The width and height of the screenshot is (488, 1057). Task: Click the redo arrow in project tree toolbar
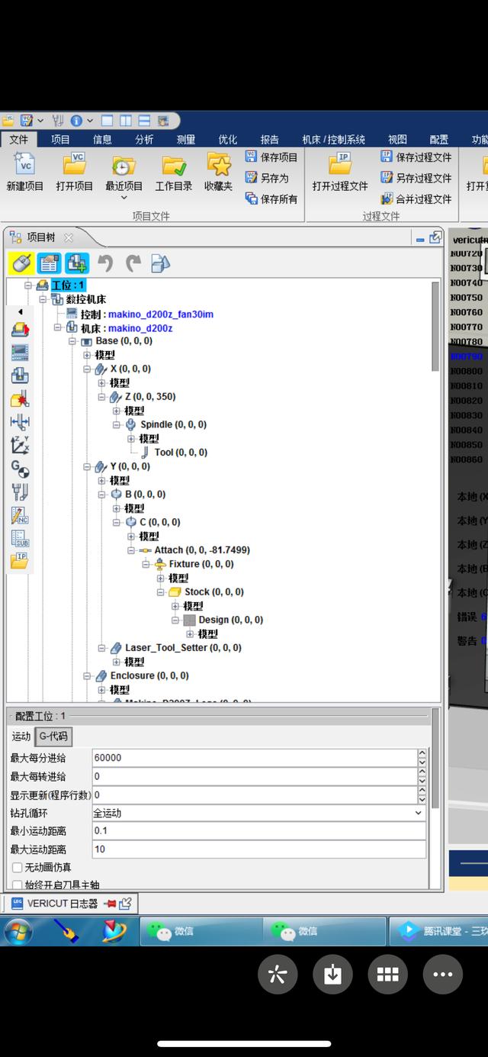(133, 263)
